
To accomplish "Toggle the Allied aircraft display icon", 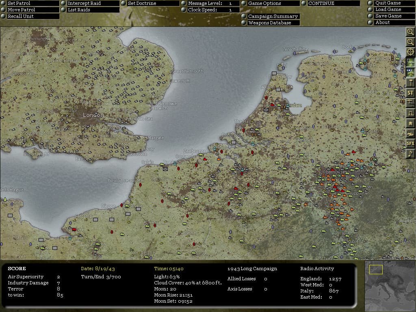I will (410, 72).
